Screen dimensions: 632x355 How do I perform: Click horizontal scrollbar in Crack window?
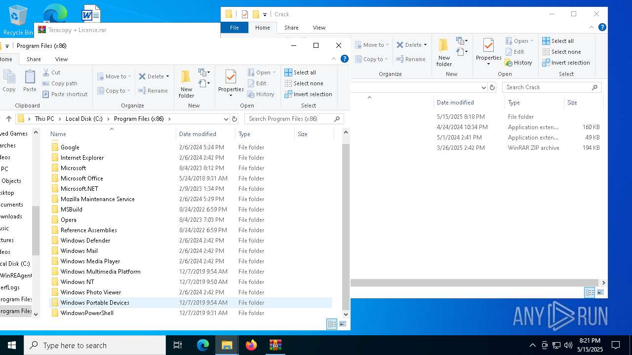[475, 283]
